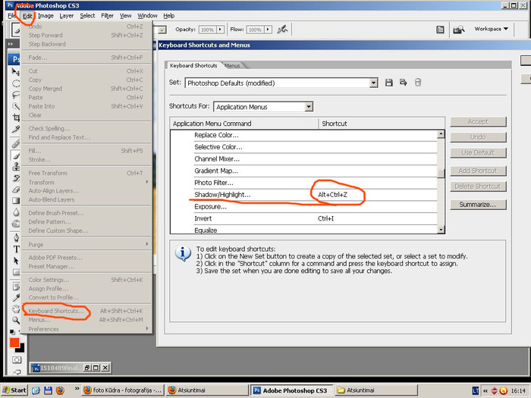Select the Type tool in toolbox
The height and width of the screenshot is (398, 531).
(17, 249)
